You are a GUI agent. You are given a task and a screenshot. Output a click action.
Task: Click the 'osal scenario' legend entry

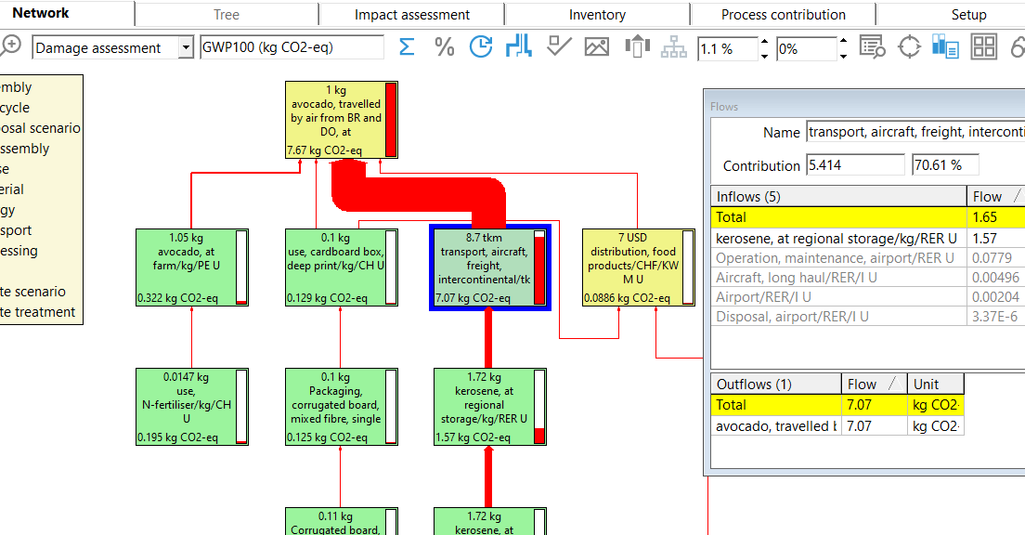(41, 128)
